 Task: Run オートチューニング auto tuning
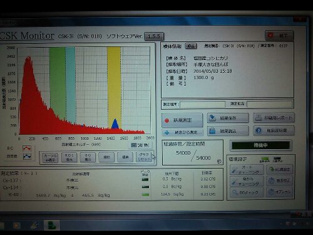(x=247, y=170)
